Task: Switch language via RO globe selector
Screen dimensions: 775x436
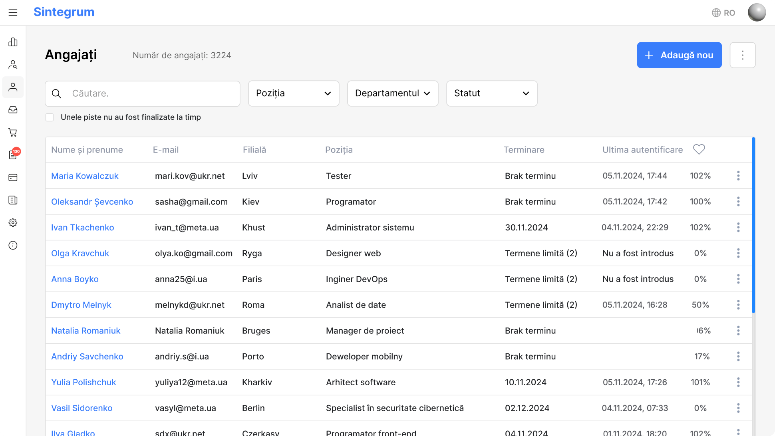Action: (x=723, y=13)
